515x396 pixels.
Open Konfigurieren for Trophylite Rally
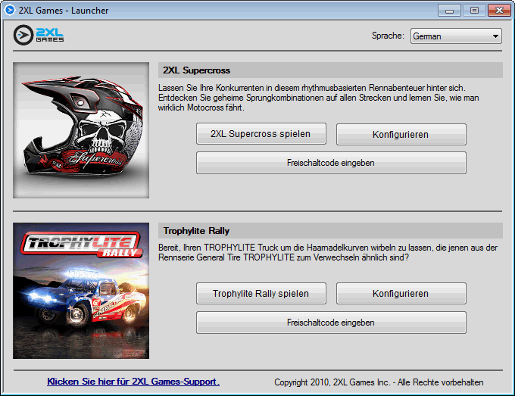click(401, 294)
